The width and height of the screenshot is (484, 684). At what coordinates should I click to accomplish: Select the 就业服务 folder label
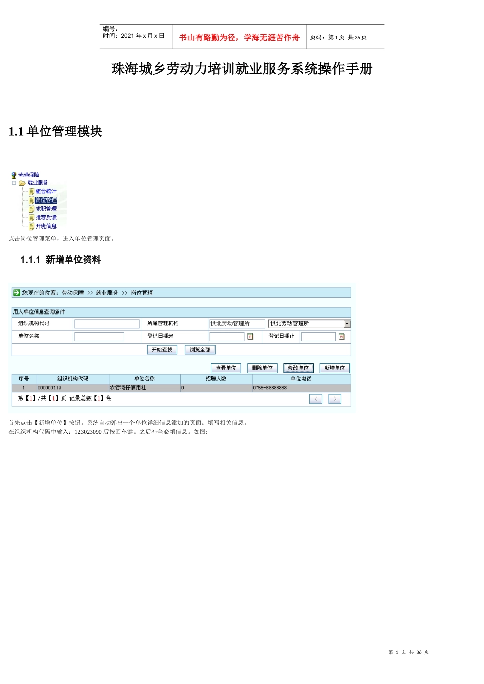coord(38,183)
